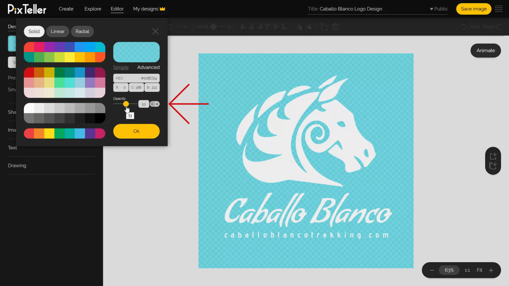Image resolution: width=509 pixels, height=286 pixels.
Task: Flip horizontally icon in toolbar
Action: 300,27
